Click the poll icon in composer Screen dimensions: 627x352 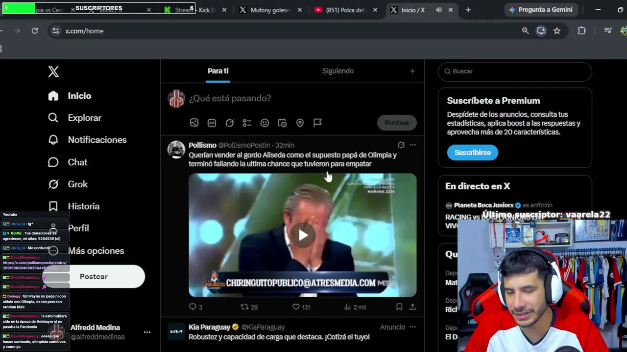[x=247, y=123]
